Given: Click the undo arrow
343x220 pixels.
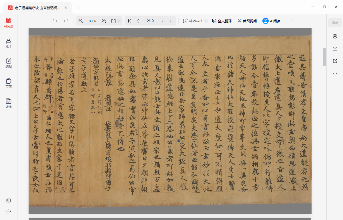Looking at the screenshot, I should 55,21.
